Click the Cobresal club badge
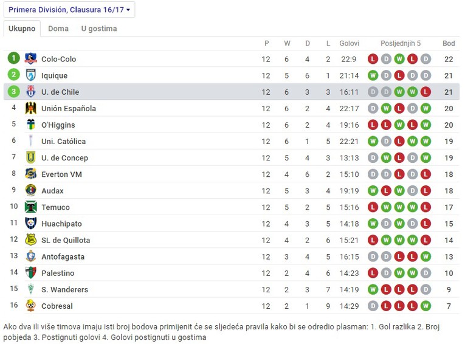Image resolution: width=465 pixels, height=344 pixels. click(31, 306)
